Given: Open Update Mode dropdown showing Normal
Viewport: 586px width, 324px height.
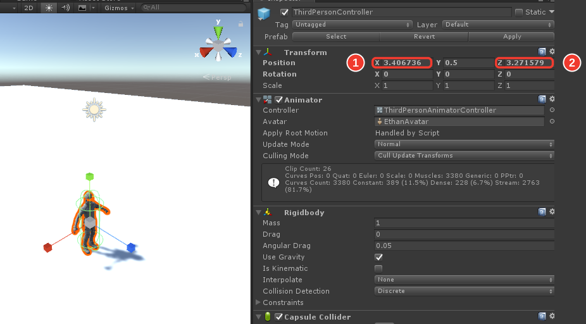Looking at the screenshot, I should (x=464, y=144).
